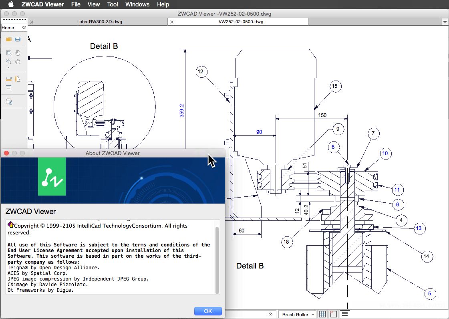
Task: Select the circular Zoom Extents icon
Action: [x=18, y=62]
